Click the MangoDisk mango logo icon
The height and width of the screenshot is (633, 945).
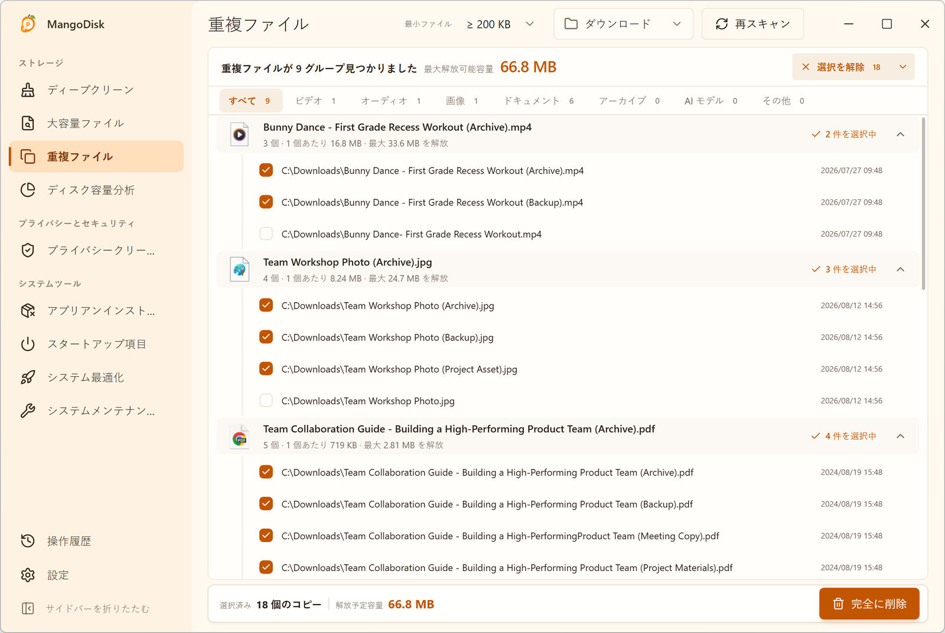28,24
